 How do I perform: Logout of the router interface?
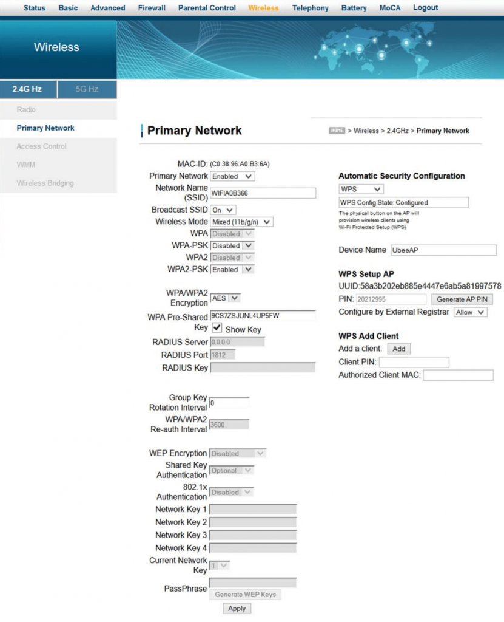point(425,7)
